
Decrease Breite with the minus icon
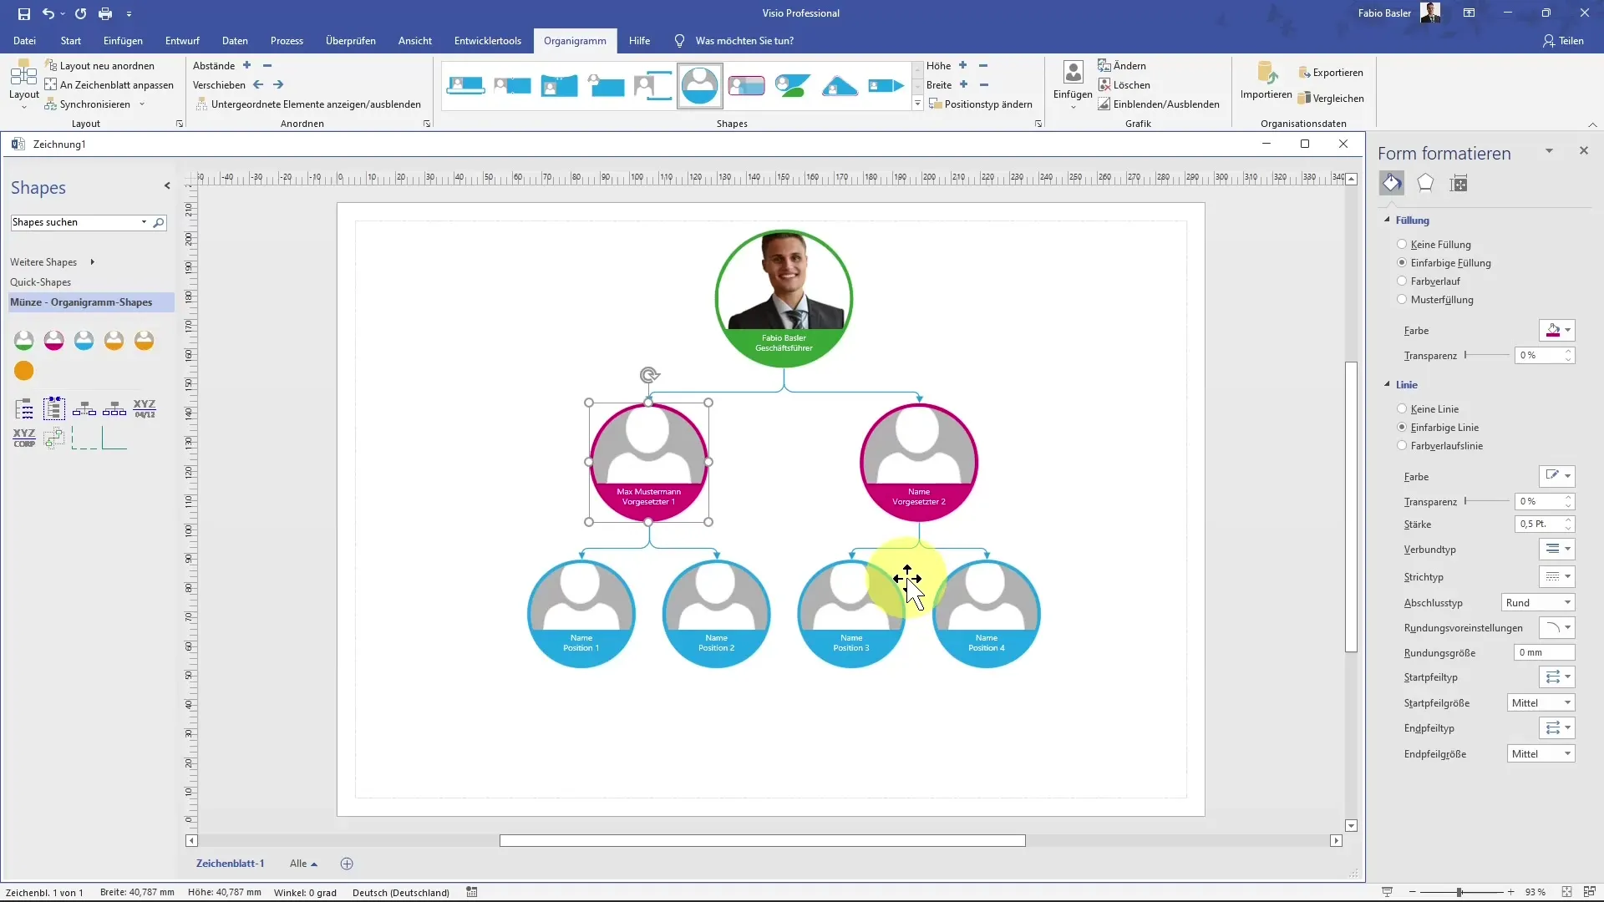click(984, 84)
